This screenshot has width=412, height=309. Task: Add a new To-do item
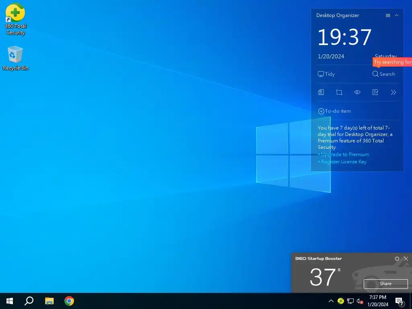[x=334, y=111]
